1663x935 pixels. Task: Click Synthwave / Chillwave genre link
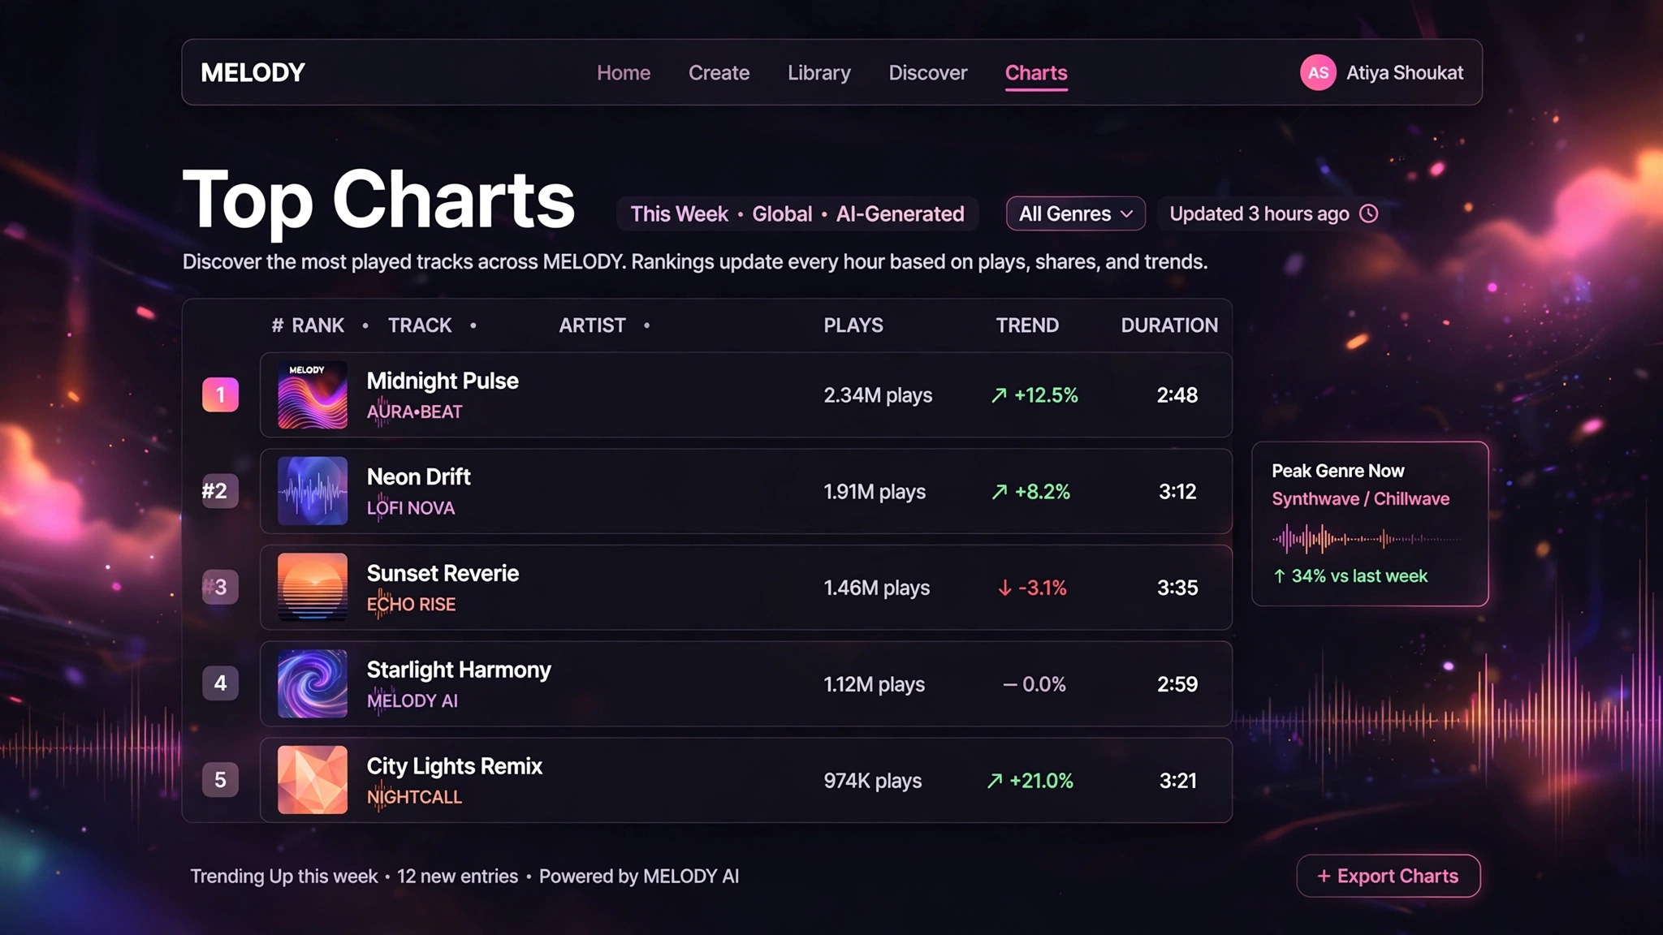[x=1360, y=498]
